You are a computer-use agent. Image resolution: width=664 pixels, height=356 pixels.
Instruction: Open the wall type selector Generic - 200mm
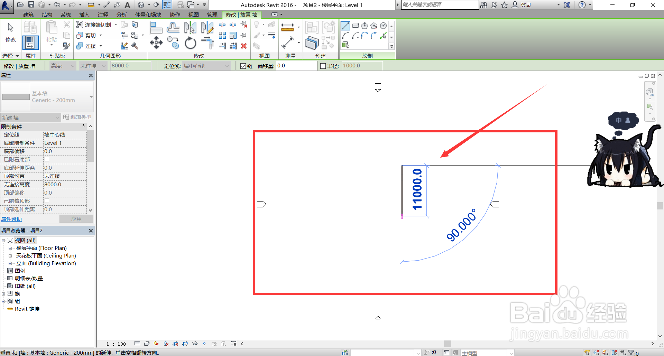(47, 97)
